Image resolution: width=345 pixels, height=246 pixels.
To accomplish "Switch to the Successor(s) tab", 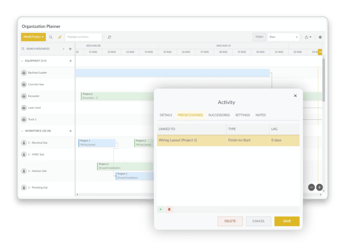I will (219, 115).
